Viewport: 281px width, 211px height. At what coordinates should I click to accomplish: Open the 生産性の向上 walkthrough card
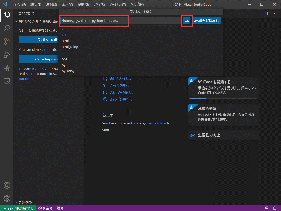(223, 135)
